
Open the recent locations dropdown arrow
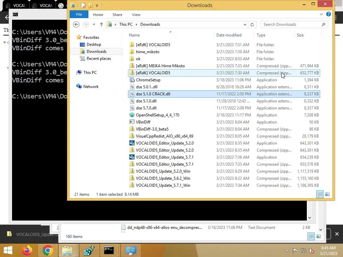click(94, 24)
